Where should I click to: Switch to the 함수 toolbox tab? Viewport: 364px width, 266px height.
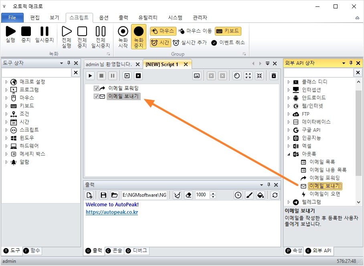32,251
